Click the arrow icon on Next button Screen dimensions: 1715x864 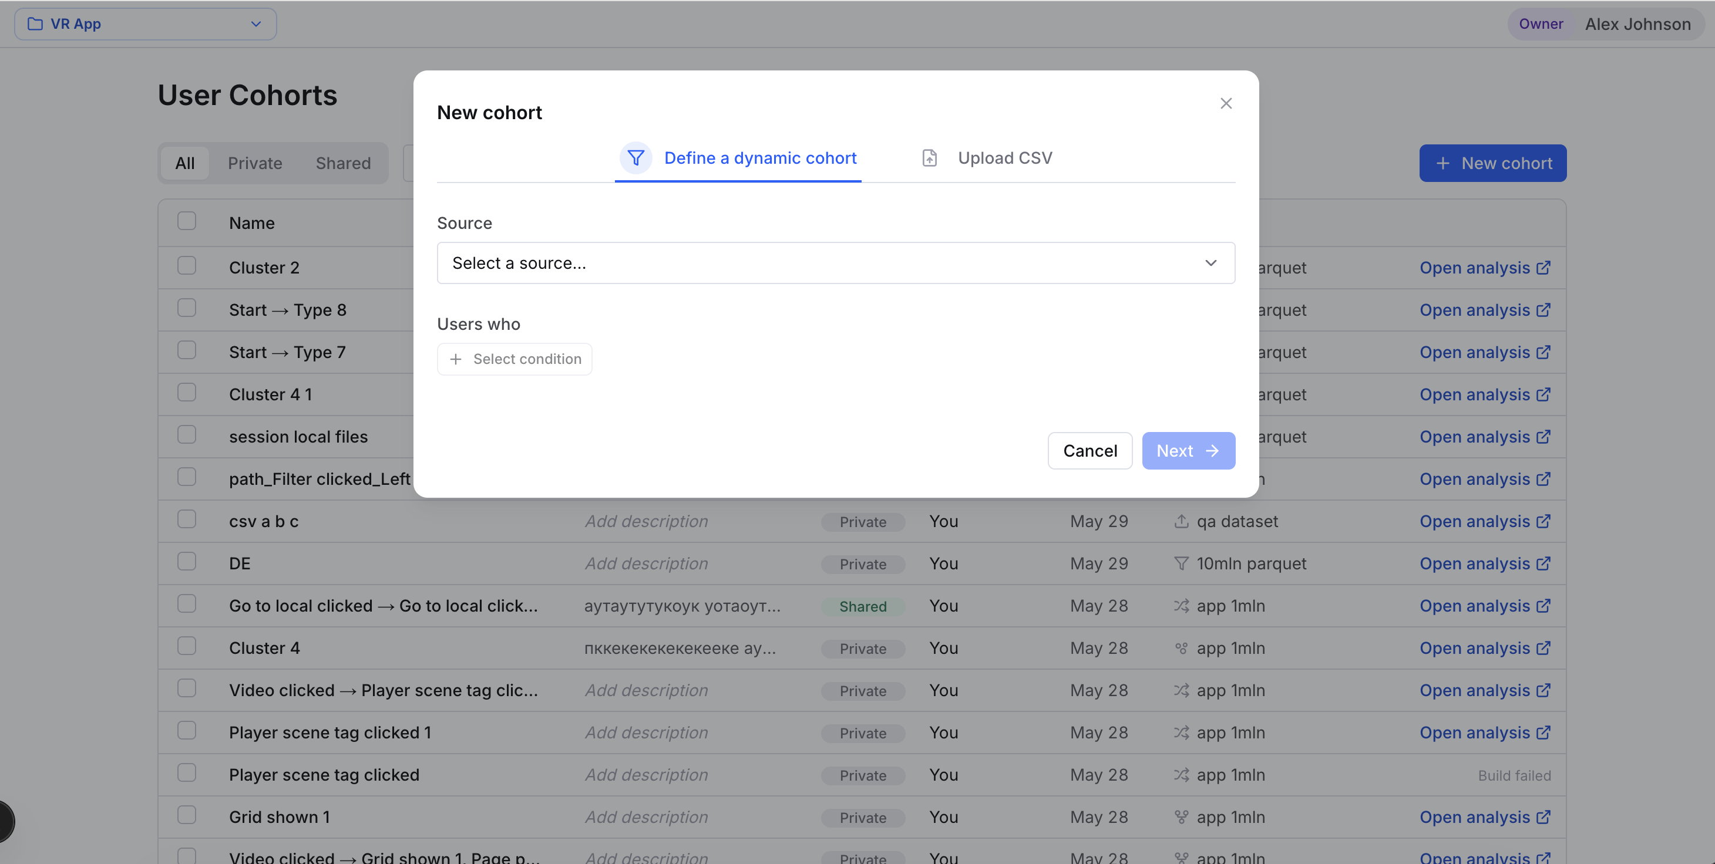1212,451
